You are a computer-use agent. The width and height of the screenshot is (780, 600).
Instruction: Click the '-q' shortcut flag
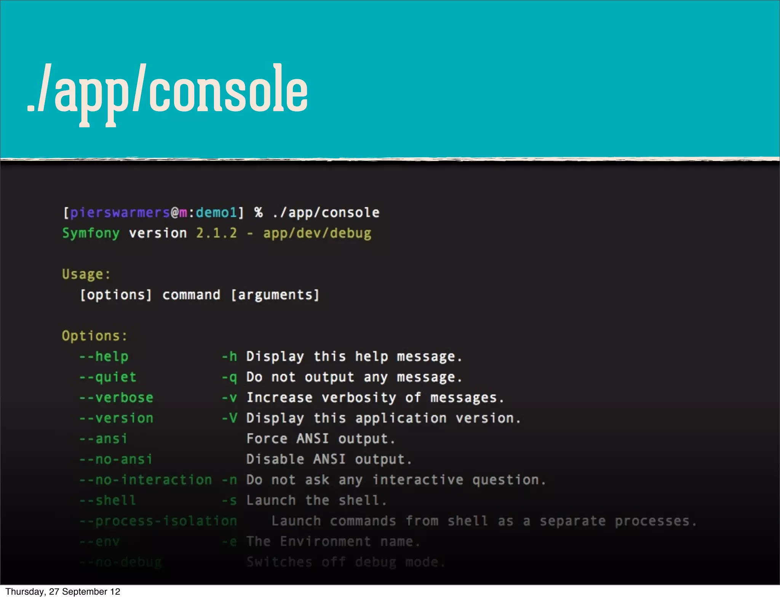(x=230, y=378)
